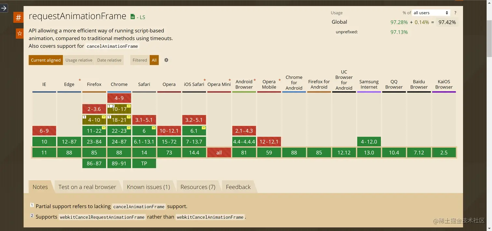The width and height of the screenshot is (492, 231).
Task: Click the Firefox 2-3.6 red cell
Action: 94,109
